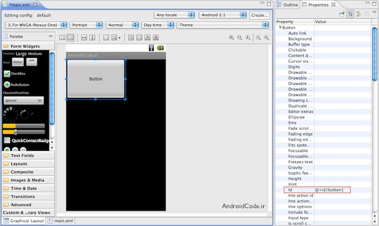Select the Button widget on the canvas
This screenshot has width=379, height=226.
(95, 79)
